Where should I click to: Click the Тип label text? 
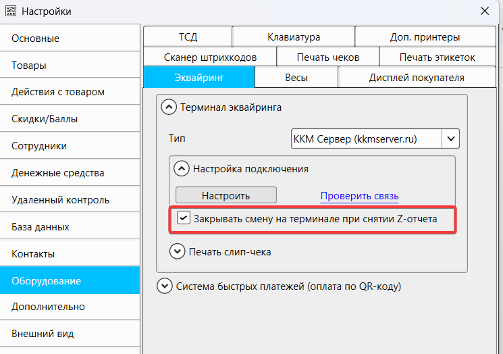coord(177,138)
